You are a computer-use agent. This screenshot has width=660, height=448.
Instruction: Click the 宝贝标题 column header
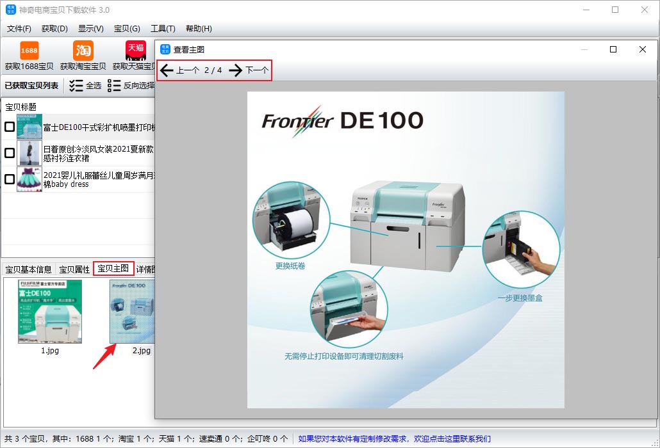21,107
